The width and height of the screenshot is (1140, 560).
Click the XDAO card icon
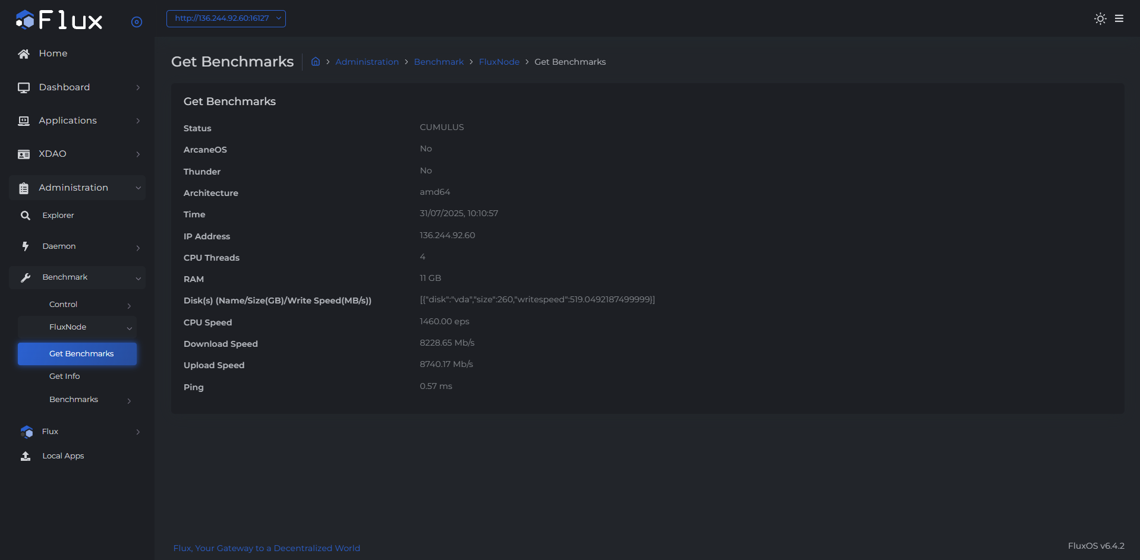(24, 154)
